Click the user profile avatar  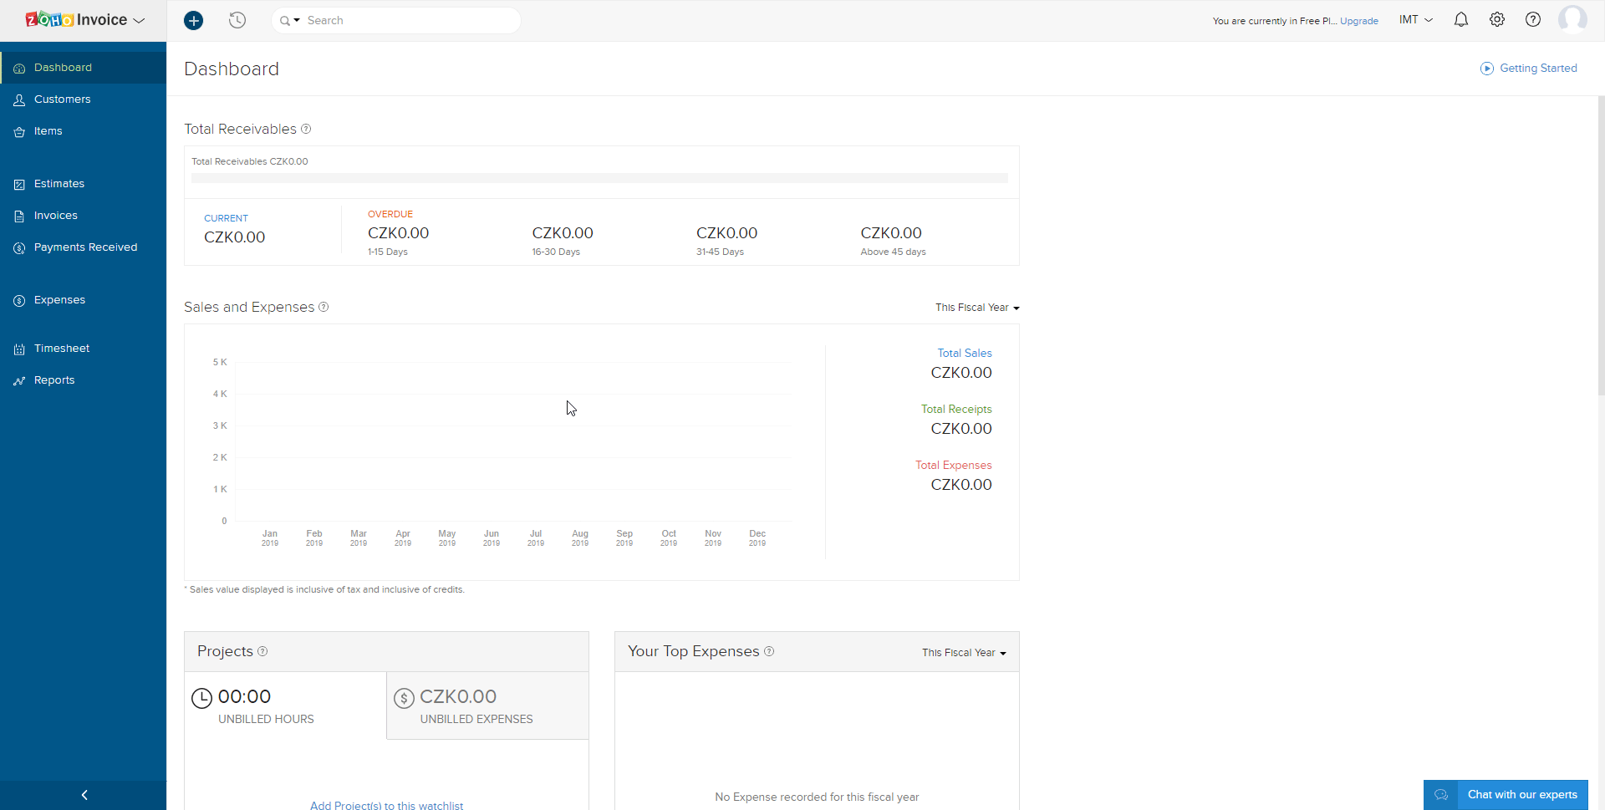coord(1572,19)
